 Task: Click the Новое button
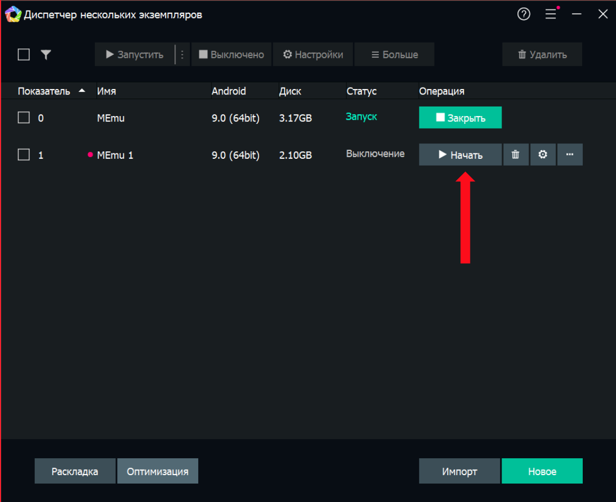(x=542, y=471)
